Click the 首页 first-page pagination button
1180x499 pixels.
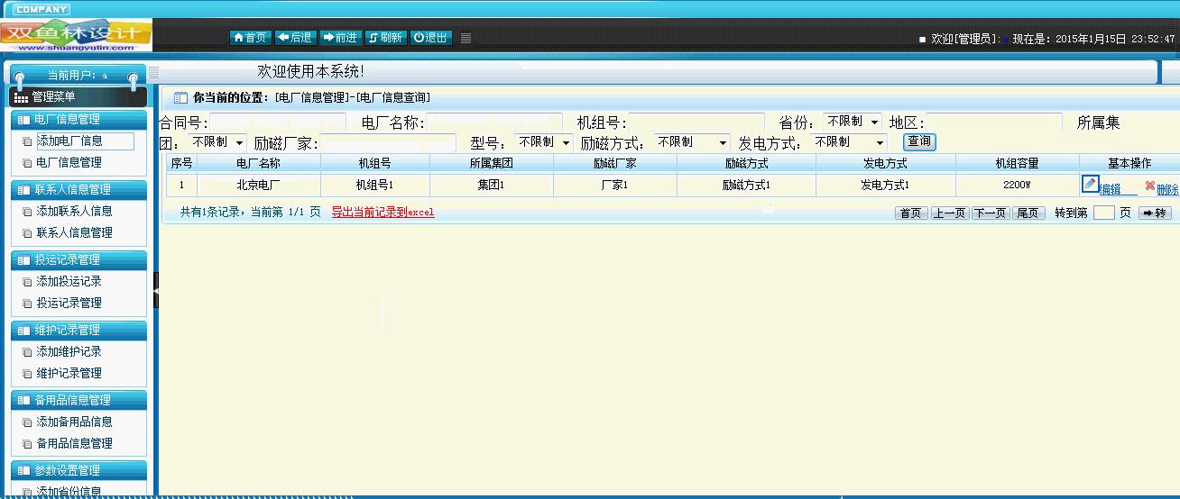tap(911, 213)
